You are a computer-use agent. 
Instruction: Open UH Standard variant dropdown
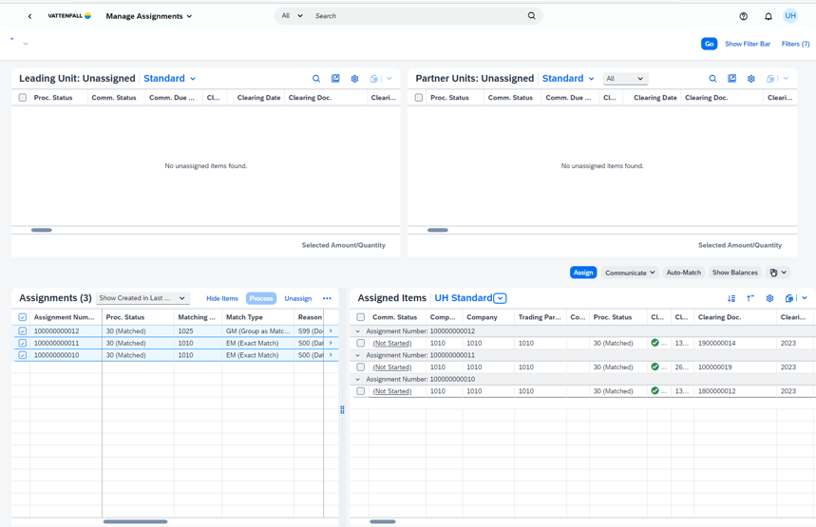pyautogui.click(x=500, y=298)
